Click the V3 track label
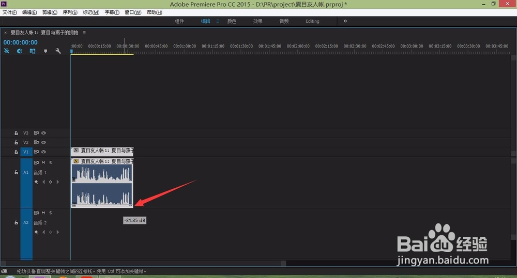 click(x=26, y=133)
